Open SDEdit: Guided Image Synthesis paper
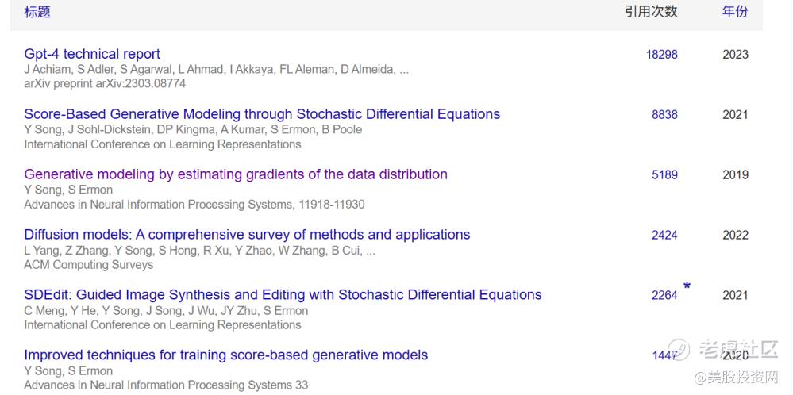Image resolution: width=793 pixels, height=395 pixels. click(x=283, y=295)
